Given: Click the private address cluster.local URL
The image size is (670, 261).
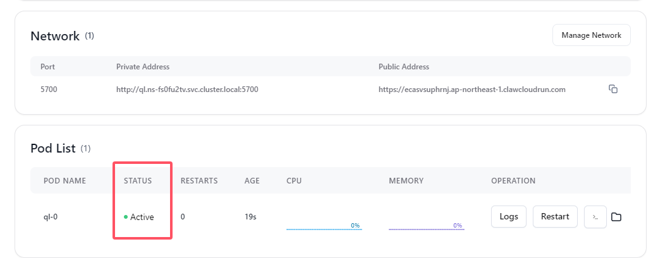Looking at the screenshot, I should coord(187,90).
